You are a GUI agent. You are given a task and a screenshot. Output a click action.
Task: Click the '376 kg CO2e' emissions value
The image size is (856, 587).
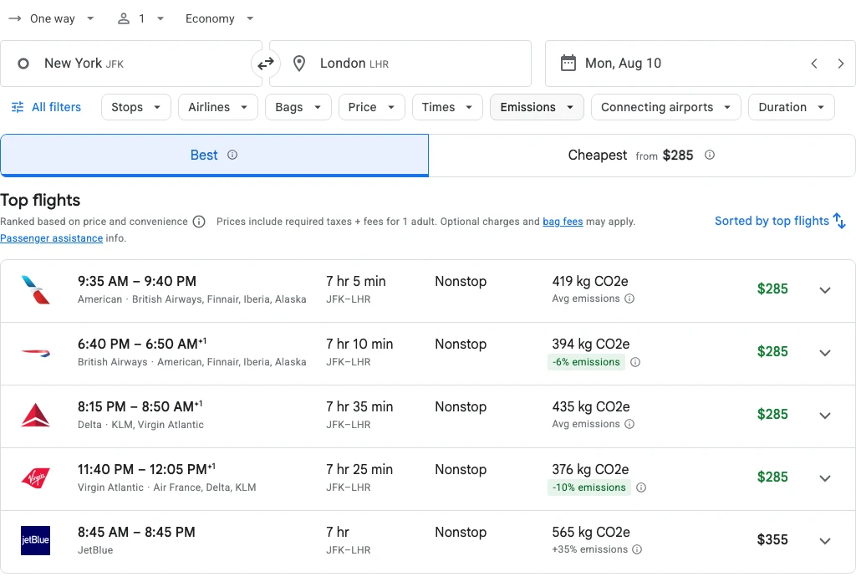coord(590,470)
